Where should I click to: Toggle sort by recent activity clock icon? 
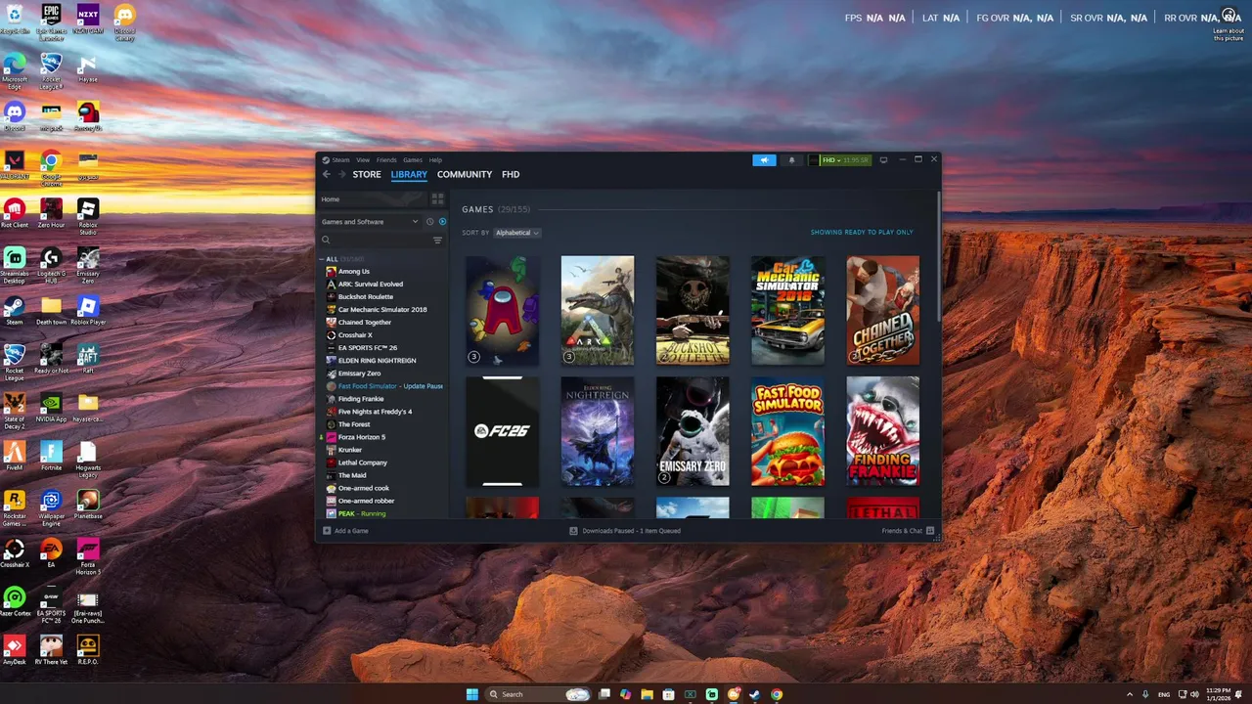(429, 222)
